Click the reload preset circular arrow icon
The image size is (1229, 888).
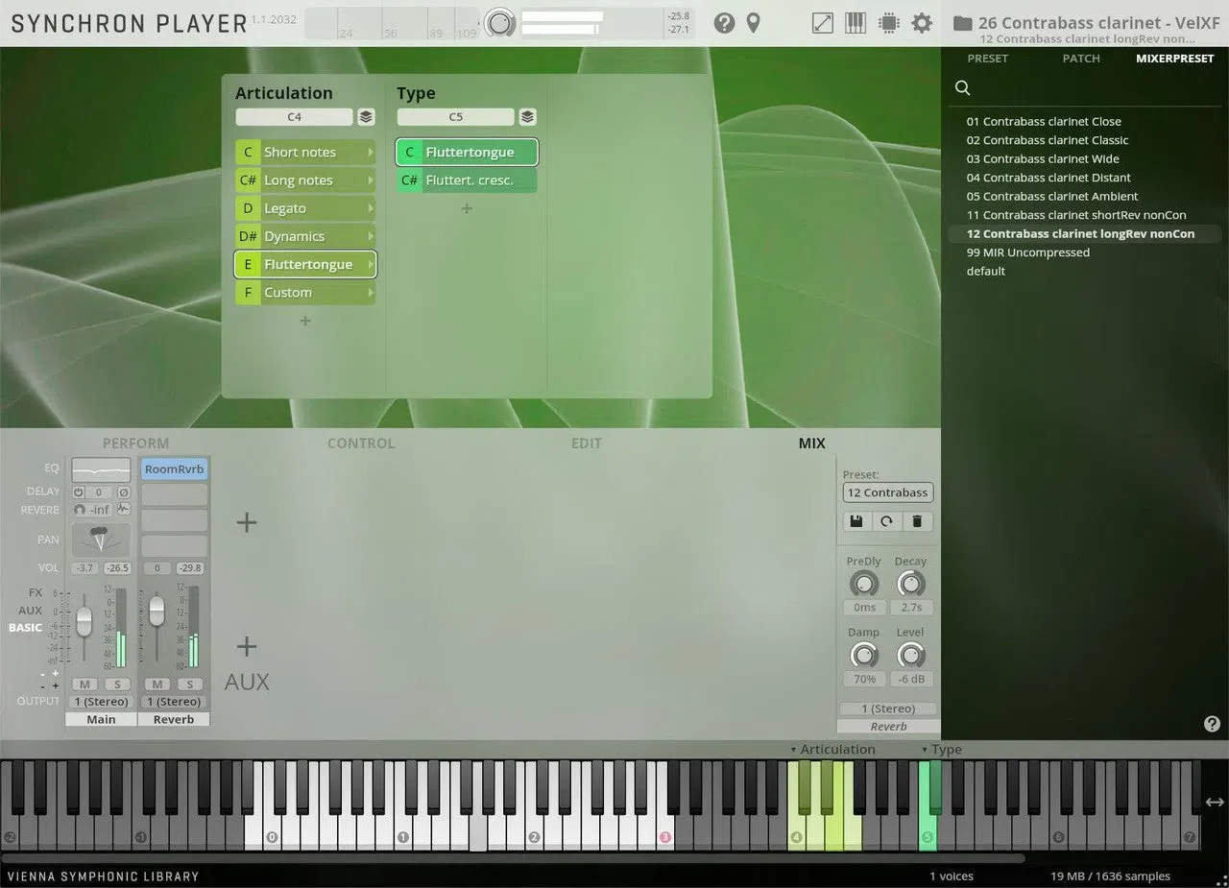[x=886, y=521]
